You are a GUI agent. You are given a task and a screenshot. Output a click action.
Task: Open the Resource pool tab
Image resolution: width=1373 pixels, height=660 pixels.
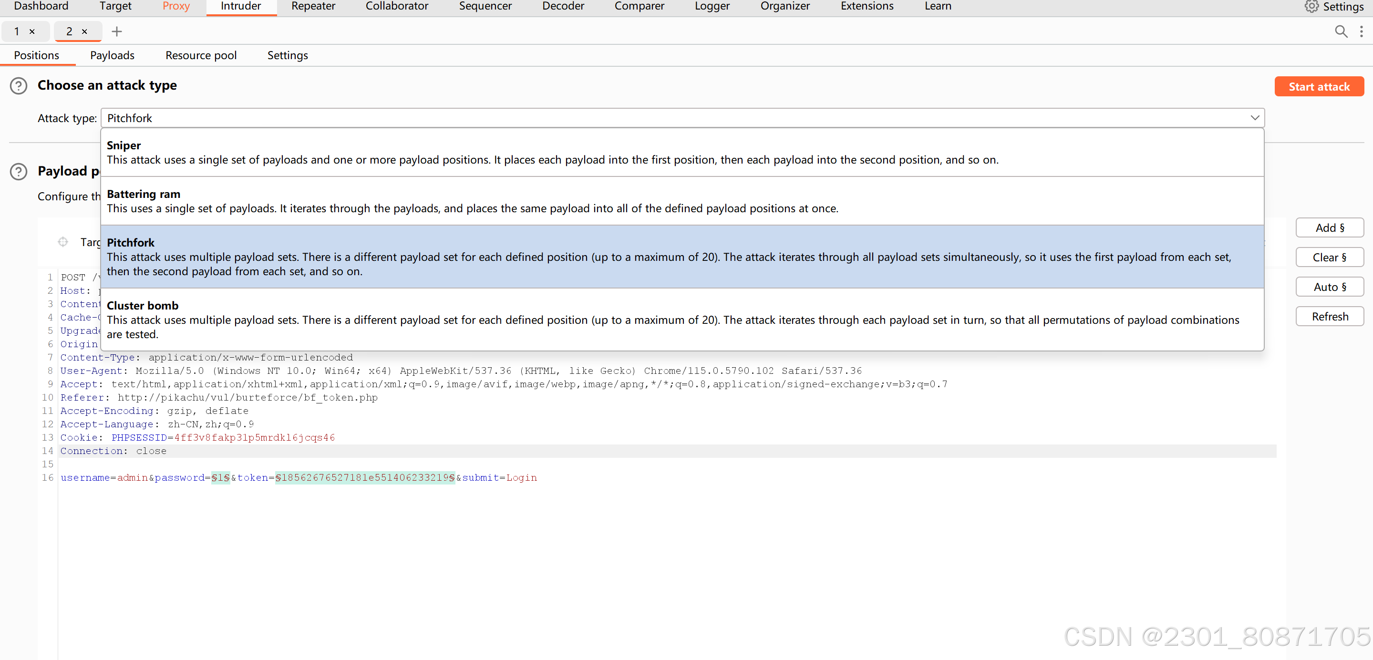pos(200,55)
